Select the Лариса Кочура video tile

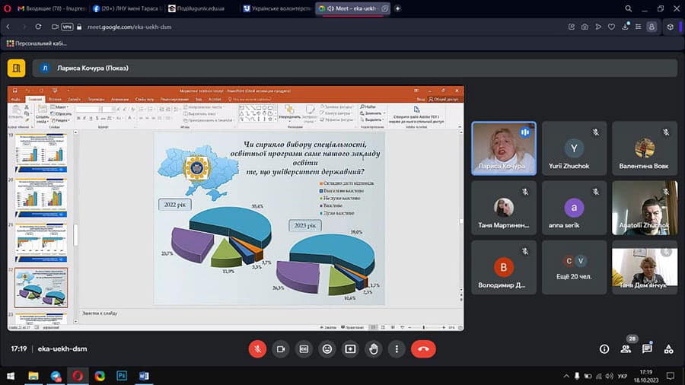503,148
